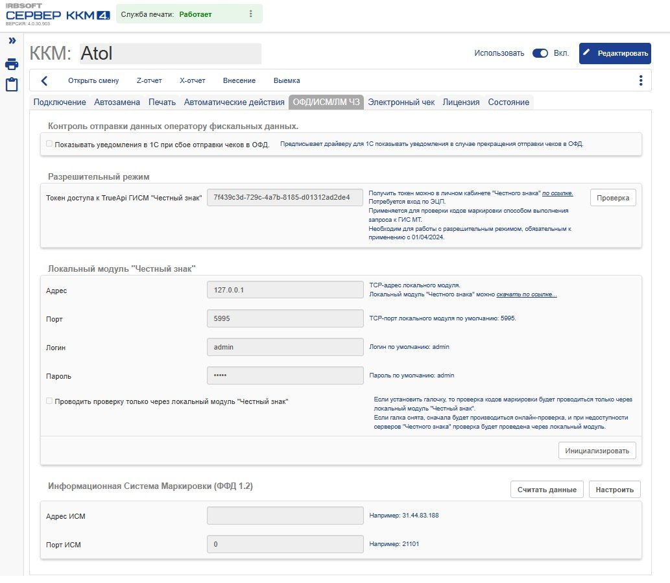Open the Состояние tab
This screenshot has width=670, height=583.
click(x=508, y=102)
